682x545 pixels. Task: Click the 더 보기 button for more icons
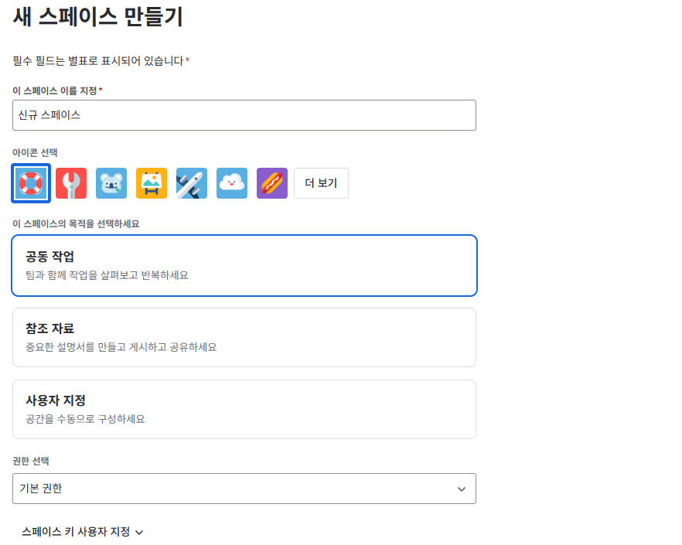pyautogui.click(x=321, y=183)
